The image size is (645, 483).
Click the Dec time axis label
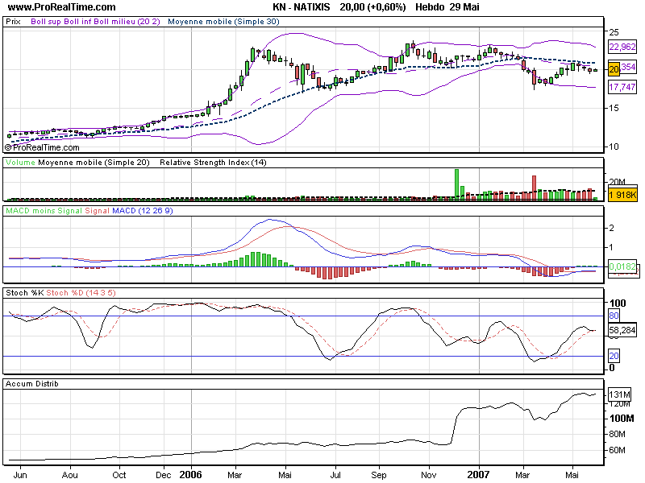[164, 475]
